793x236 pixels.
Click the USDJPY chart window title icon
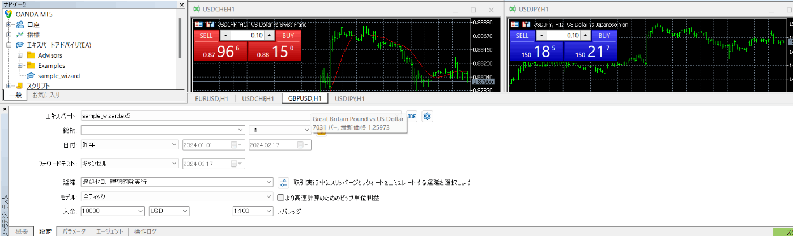click(513, 9)
